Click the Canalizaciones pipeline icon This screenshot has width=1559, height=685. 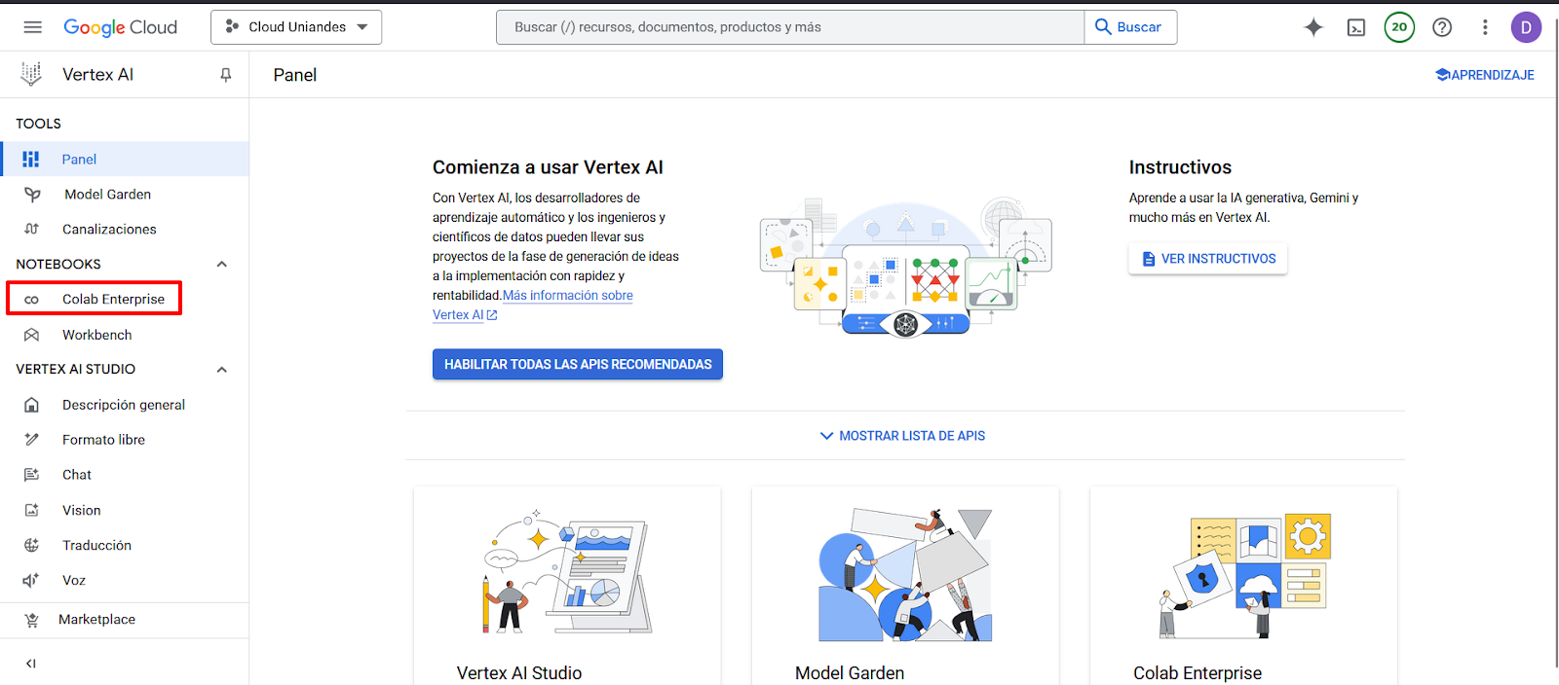[x=32, y=230]
